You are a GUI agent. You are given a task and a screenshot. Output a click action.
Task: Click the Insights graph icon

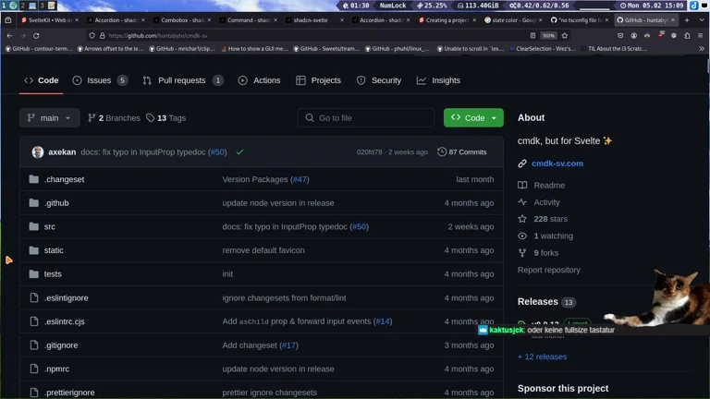point(422,80)
